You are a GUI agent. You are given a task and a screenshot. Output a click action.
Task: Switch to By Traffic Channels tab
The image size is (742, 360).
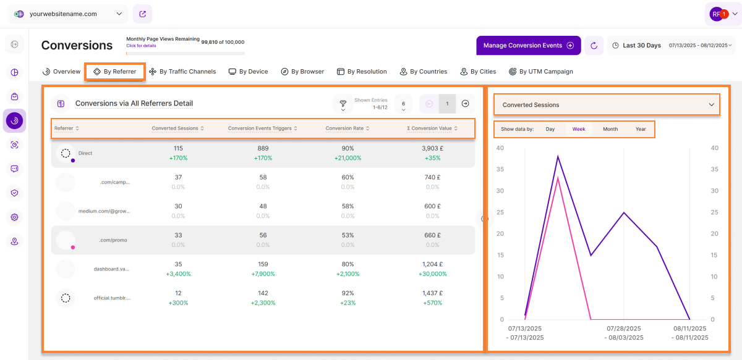coord(182,72)
